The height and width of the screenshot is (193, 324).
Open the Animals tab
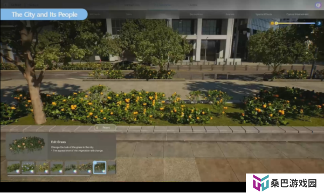coord(230,14)
